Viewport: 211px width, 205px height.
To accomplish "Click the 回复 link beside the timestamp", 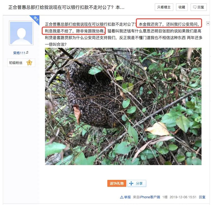I will coord(202,197).
